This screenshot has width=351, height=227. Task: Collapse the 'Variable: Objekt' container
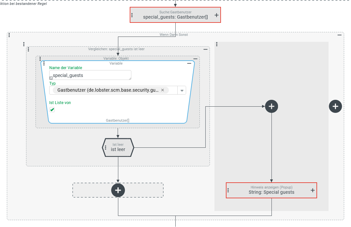(196, 59)
